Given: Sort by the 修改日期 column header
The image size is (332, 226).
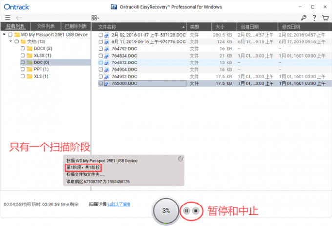Looking at the screenshot, I should [x=305, y=27].
